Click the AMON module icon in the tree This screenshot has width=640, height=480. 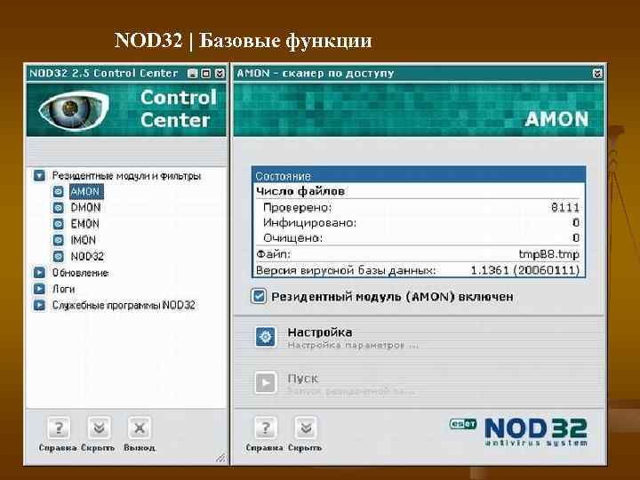click(x=59, y=192)
